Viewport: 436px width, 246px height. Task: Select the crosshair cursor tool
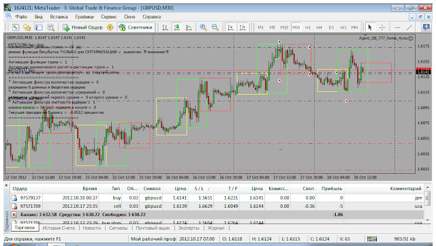coord(382,27)
